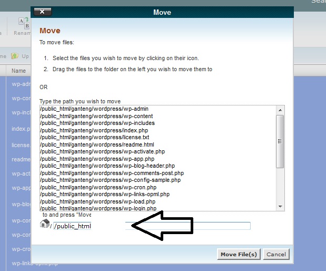Click the Move File(s) button
The image size is (326, 271).
click(x=239, y=254)
